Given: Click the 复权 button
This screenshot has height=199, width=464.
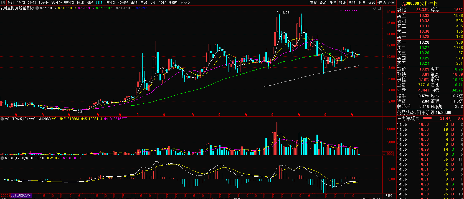Looking at the screenshot, I should click(313, 2).
